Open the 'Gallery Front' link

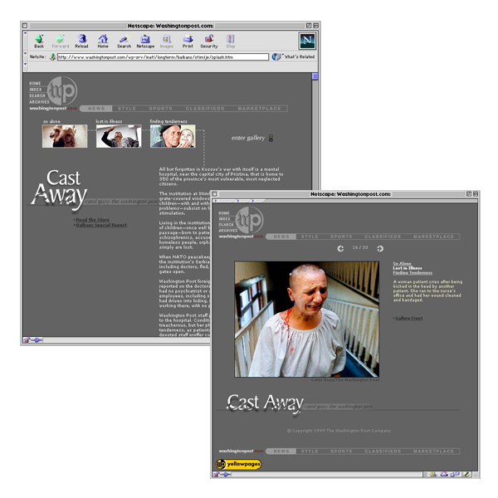(409, 318)
